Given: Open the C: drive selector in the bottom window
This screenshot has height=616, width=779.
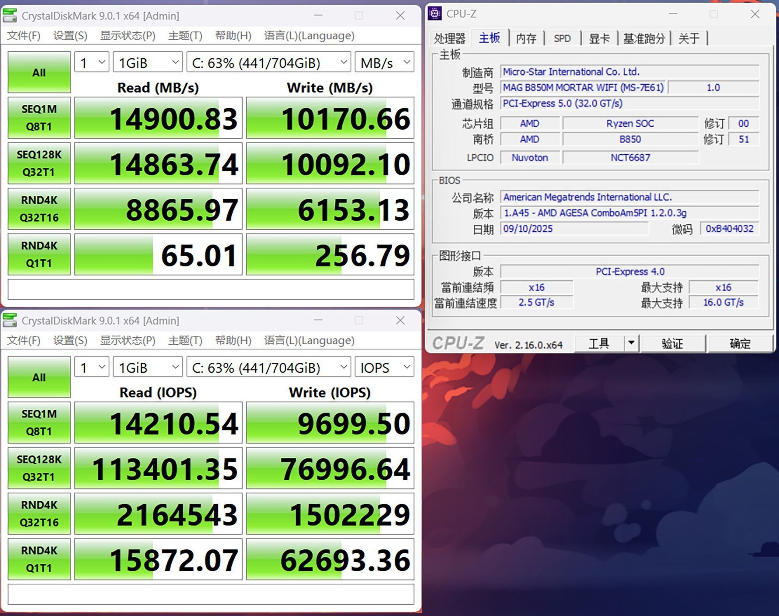Looking at the screenshot, I should tap(269, 367).
